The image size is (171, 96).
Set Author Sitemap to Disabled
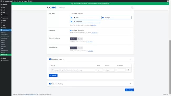point(73,48)
